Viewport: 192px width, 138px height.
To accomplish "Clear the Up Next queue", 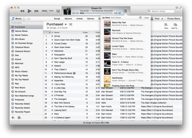I will click(x=147, y=18).
